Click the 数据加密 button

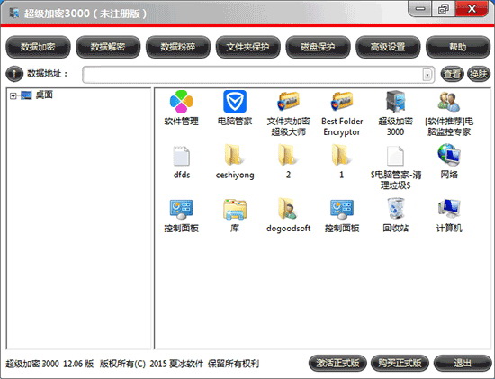pyautogui.click(x=38, y=47)
